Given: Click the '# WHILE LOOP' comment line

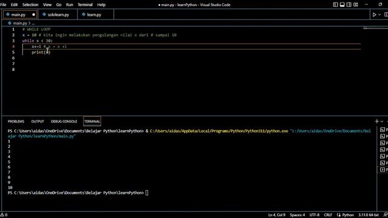Looking at the screenshot, I should [36, 29].
